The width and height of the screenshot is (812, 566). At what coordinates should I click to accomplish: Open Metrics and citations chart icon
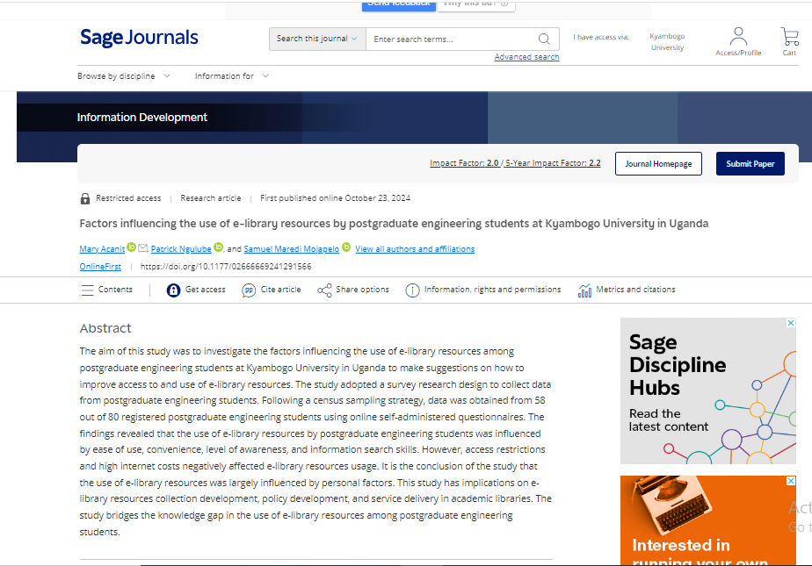click(585, 290)
